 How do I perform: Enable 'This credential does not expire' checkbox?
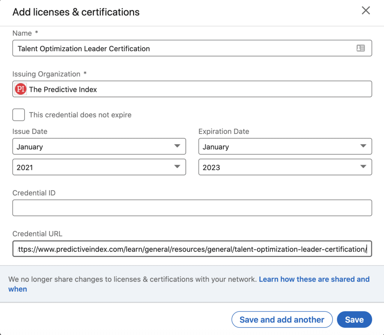point(19,115)
